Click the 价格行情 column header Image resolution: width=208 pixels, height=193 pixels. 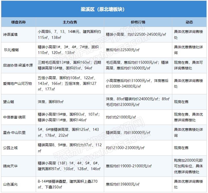(138, 22)
